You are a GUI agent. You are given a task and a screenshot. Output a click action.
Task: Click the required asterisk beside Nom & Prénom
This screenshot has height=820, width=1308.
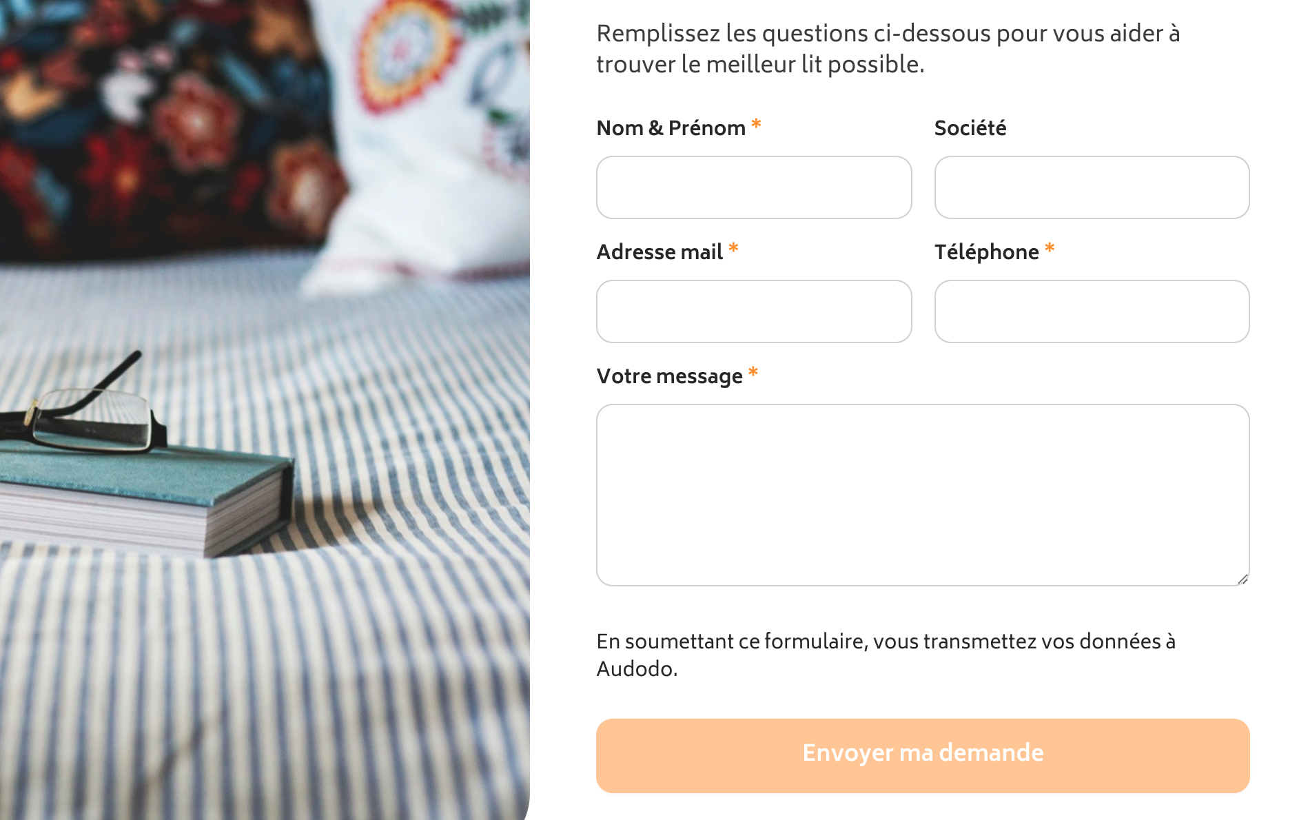756,125
